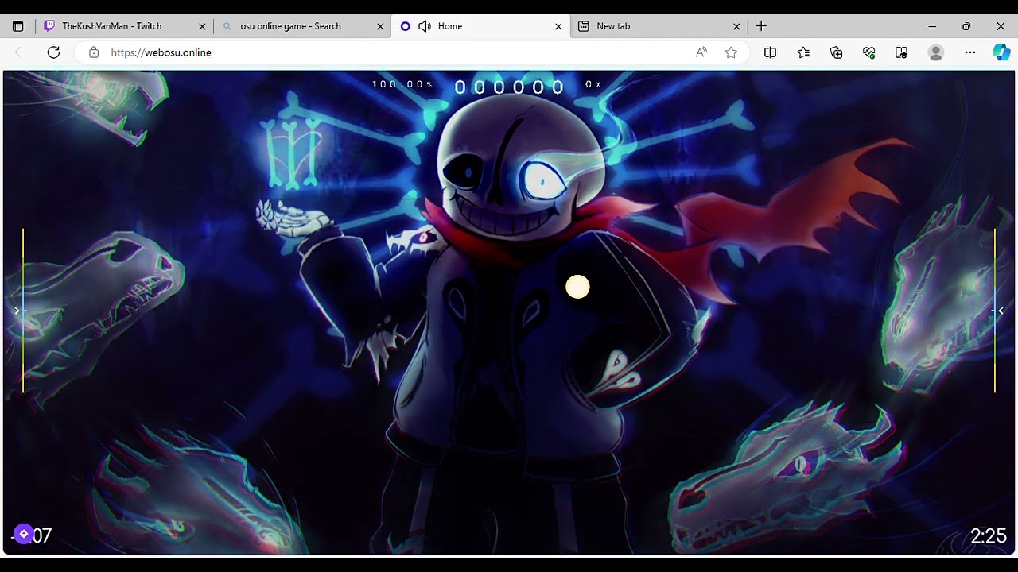
Task: Close the New tab page tab
Action: [x=736, y=26]
